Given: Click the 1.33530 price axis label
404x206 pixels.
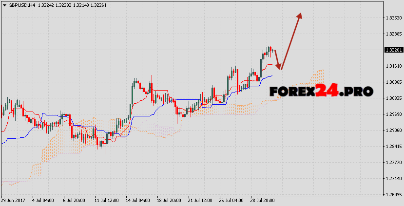Looking at the screenshot, I should pyautogui.click(x=393, y=18).
